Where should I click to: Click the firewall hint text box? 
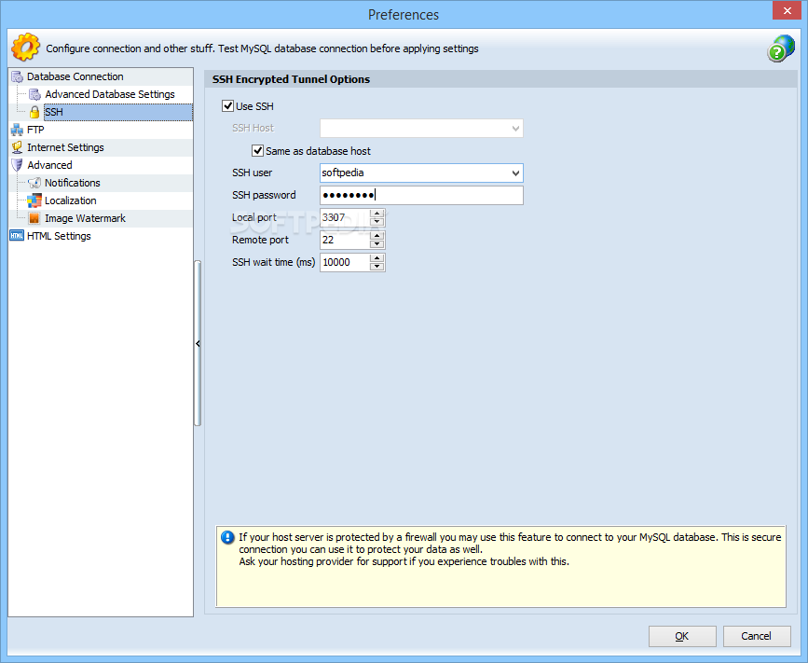click(500, 566)
